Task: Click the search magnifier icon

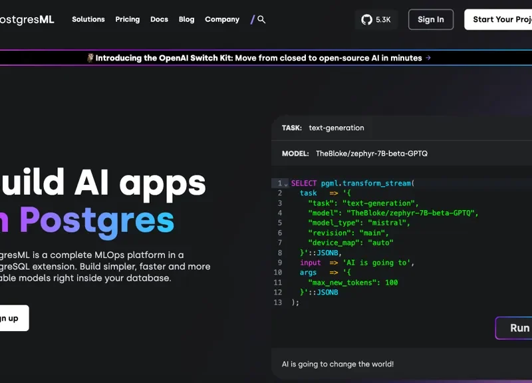Action: pos(261,19)
